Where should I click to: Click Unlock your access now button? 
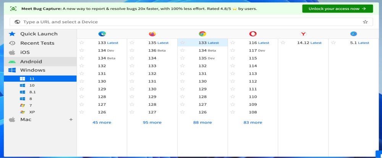point(337,9)
